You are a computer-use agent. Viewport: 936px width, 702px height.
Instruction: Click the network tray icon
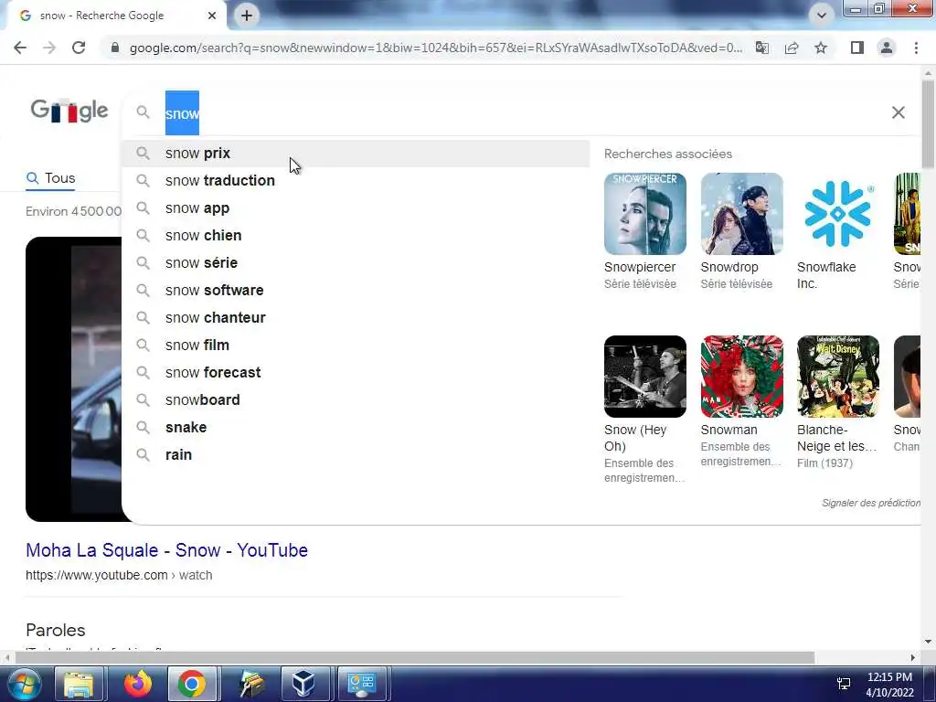pos(844,684)
